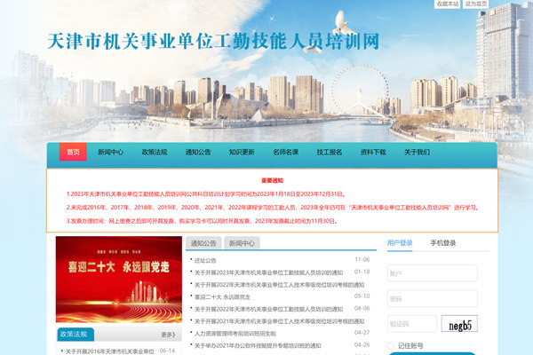The image size is (533, 355).
Task: Click the 04-26 date in the list
Action: [362, 345]
